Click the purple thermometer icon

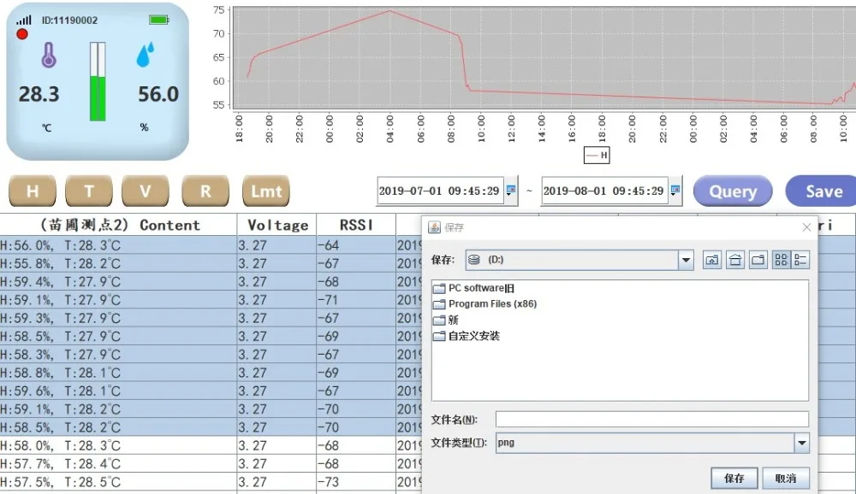click(x=49, y=55)
